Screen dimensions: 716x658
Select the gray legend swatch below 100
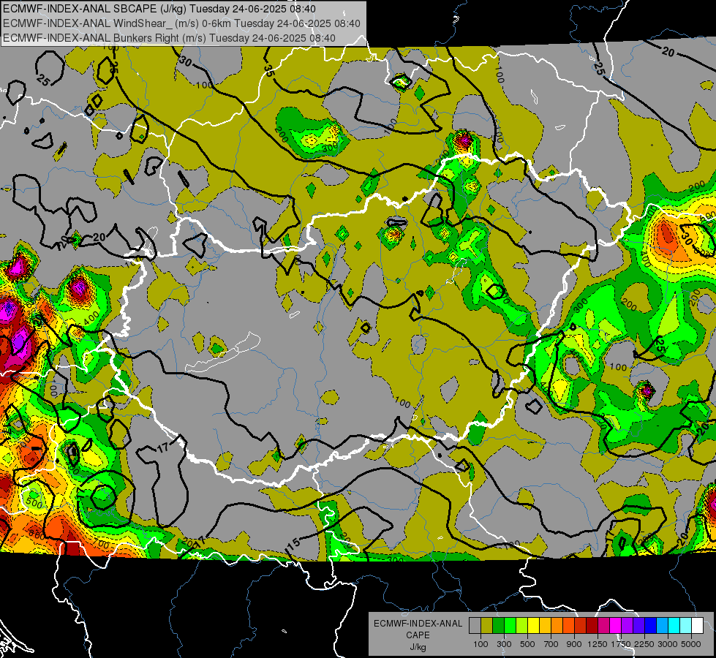(475, 626)
